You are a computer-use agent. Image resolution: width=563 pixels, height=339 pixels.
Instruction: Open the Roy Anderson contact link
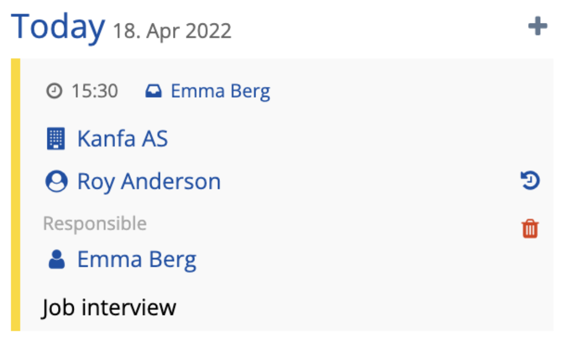point(149,182)
